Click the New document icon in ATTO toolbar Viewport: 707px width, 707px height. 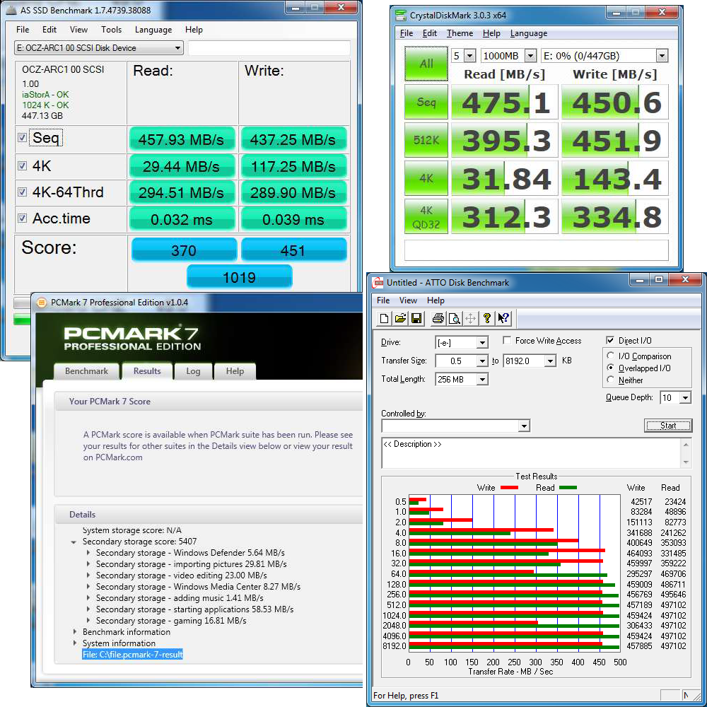click(x=384, y=318)
